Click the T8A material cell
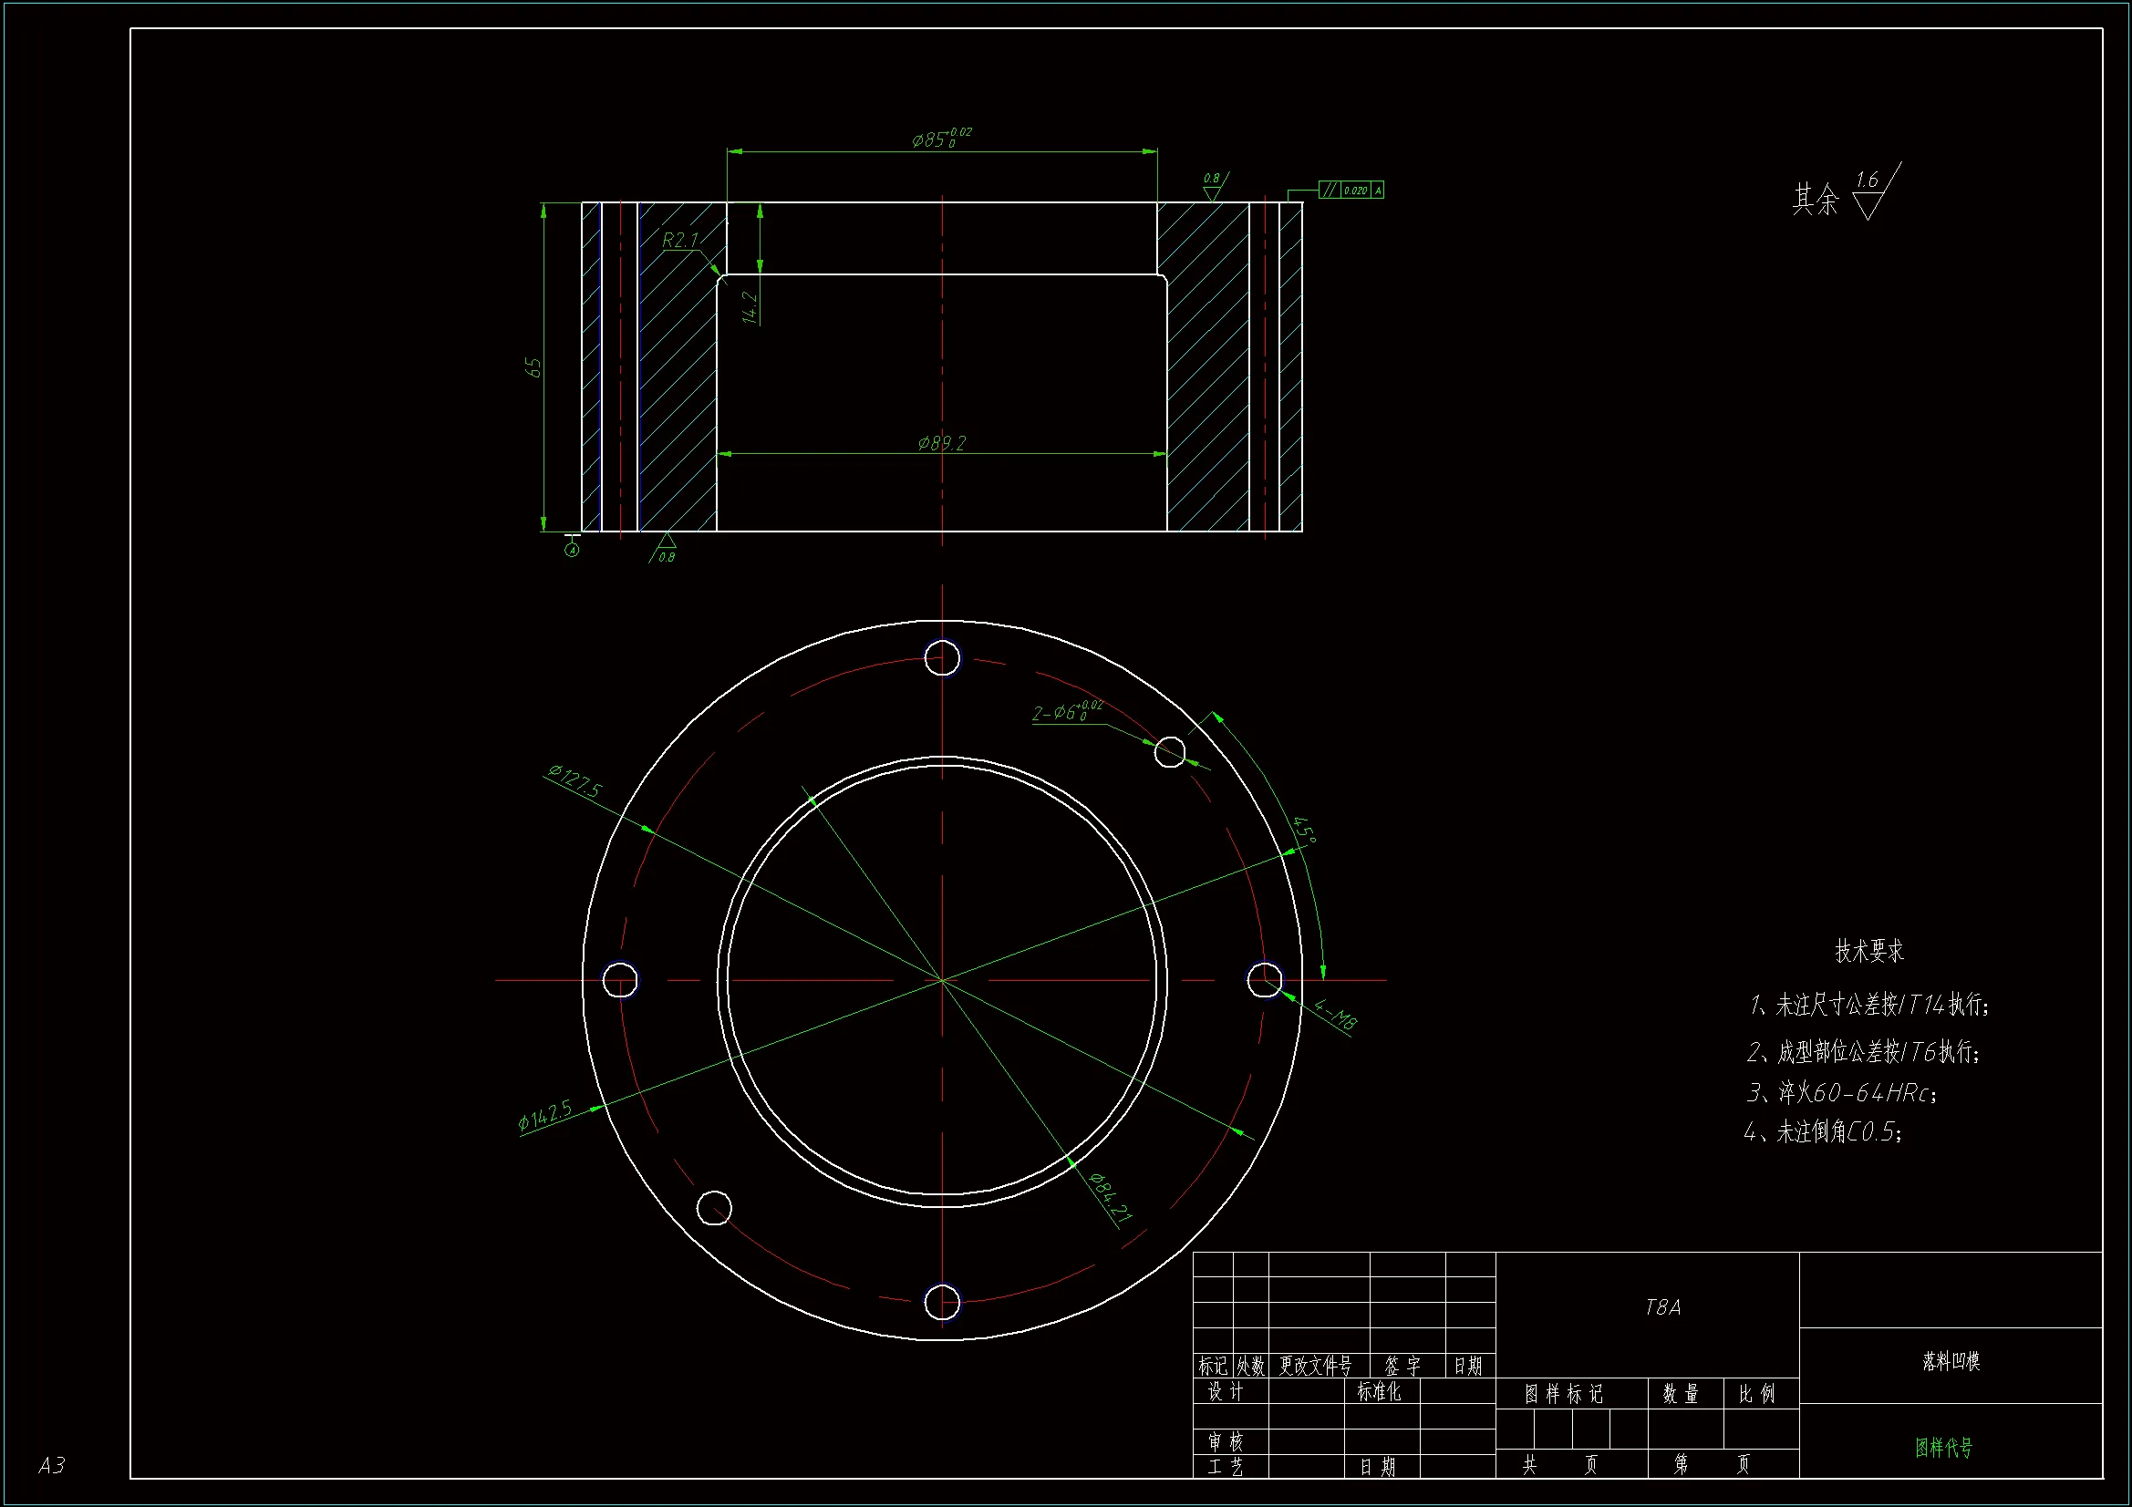This screenshot has height=1507, width=2132. pyautogui.click(x=1662, y=1307)
